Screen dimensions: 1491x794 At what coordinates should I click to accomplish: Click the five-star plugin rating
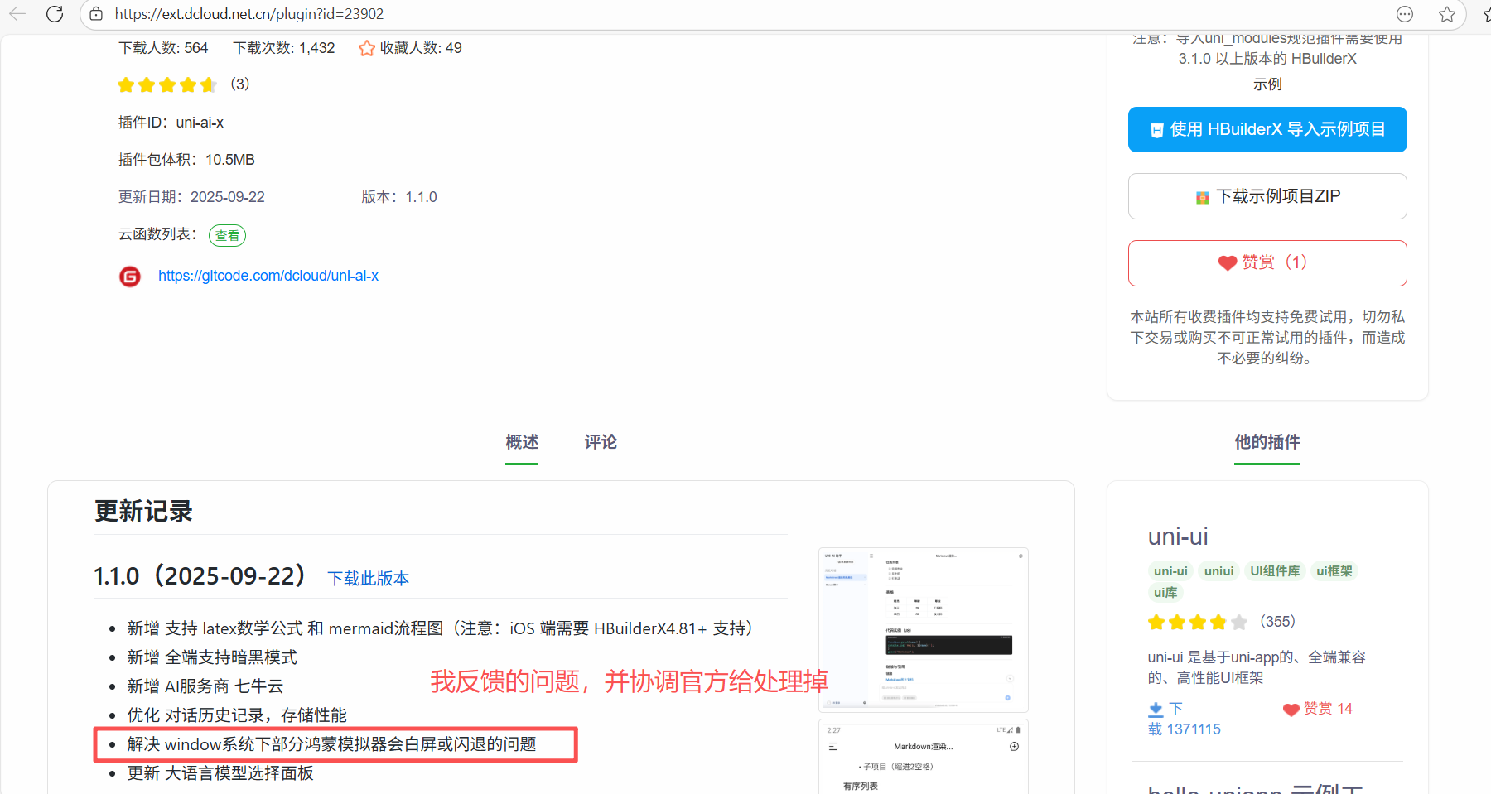(x=166, y=84)
